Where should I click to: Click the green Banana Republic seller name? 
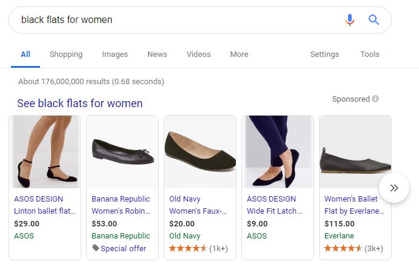pos(121,236)
